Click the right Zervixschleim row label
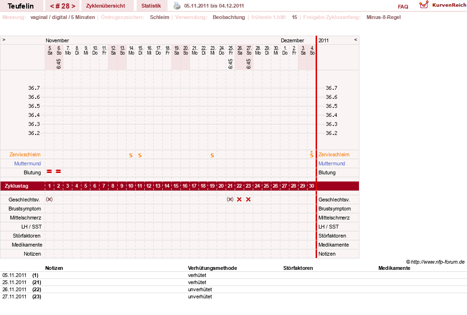The width and height of the screenshot is (467, 315). tap(334, 154)
